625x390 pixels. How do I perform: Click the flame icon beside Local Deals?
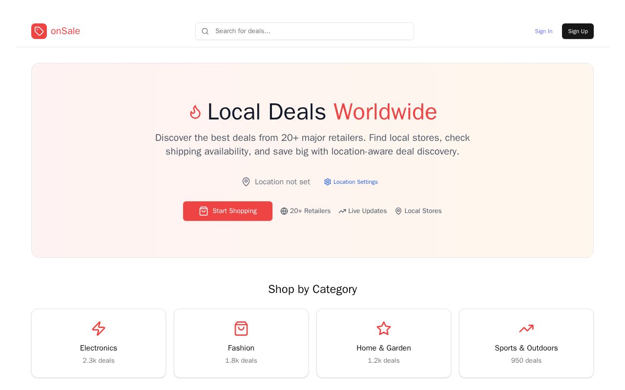pyautogui.click(x=195, y=112)
